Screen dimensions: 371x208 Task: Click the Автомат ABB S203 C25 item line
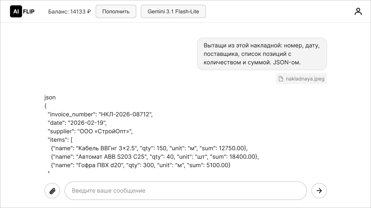(155, 157)
